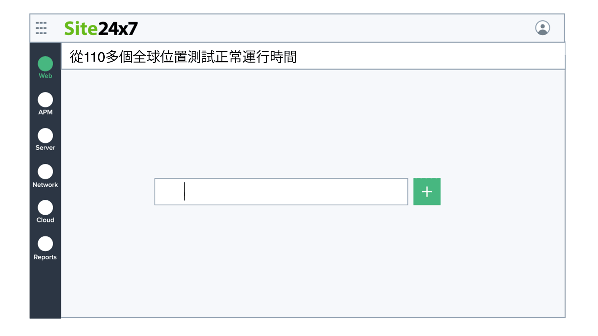This screenshot has height=336, width=598.
Task: Switch to the Web sidebar label
Action: pos(45,76)
